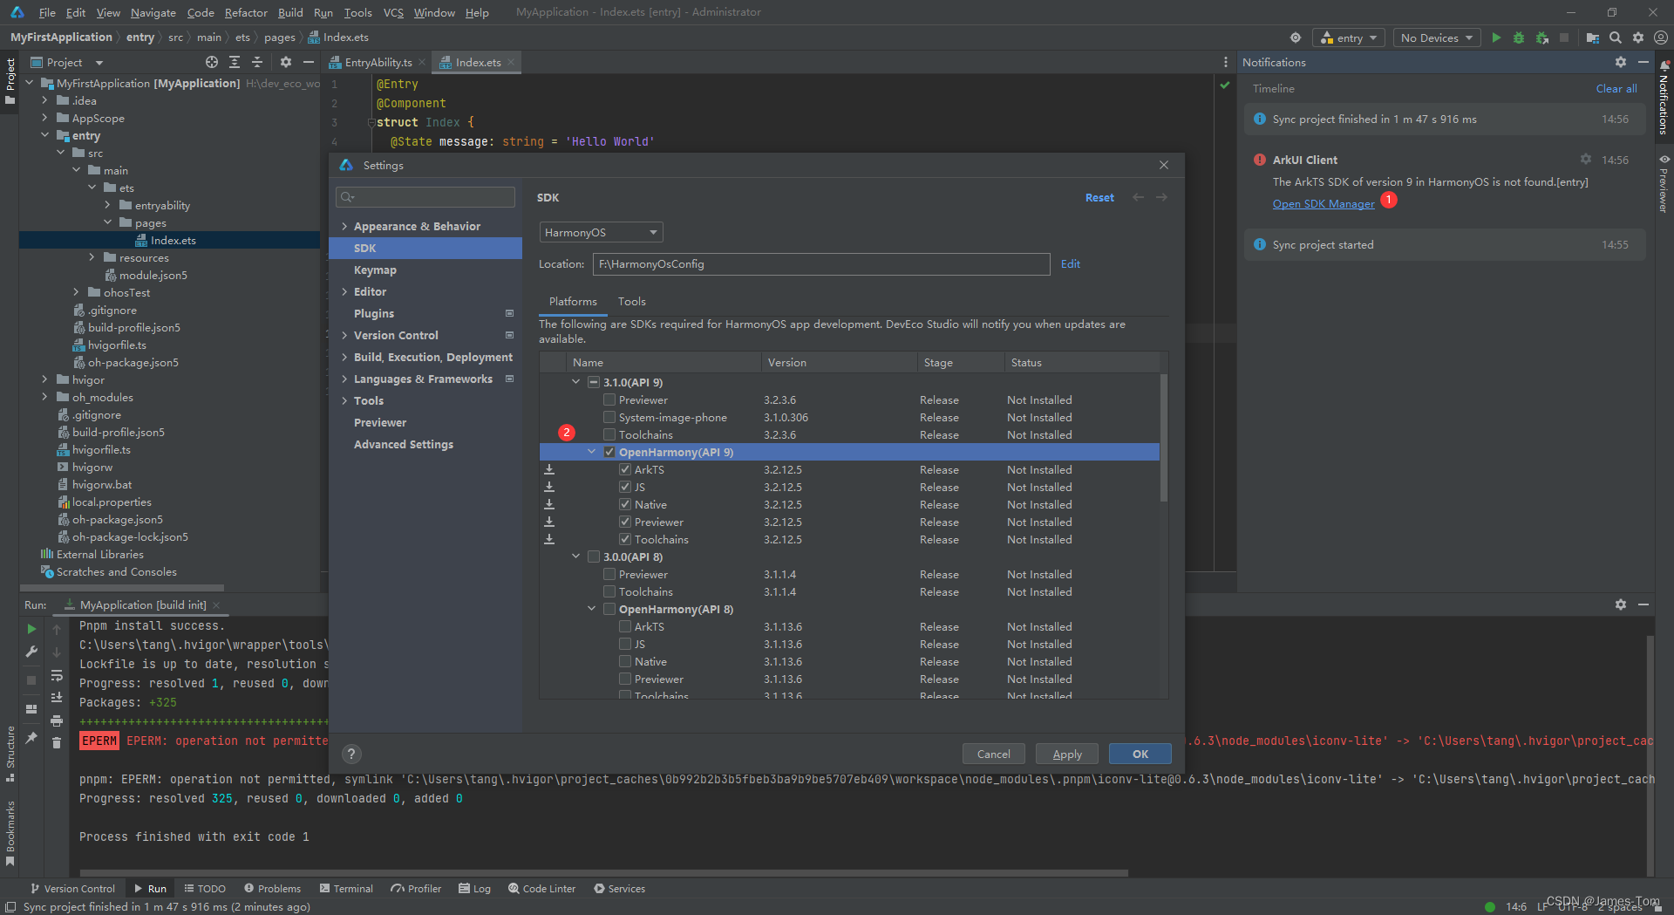The height and width of the screenshot is (915, 1674).
Task: Click the Select Opened File target icon
Action: (212, 62)
